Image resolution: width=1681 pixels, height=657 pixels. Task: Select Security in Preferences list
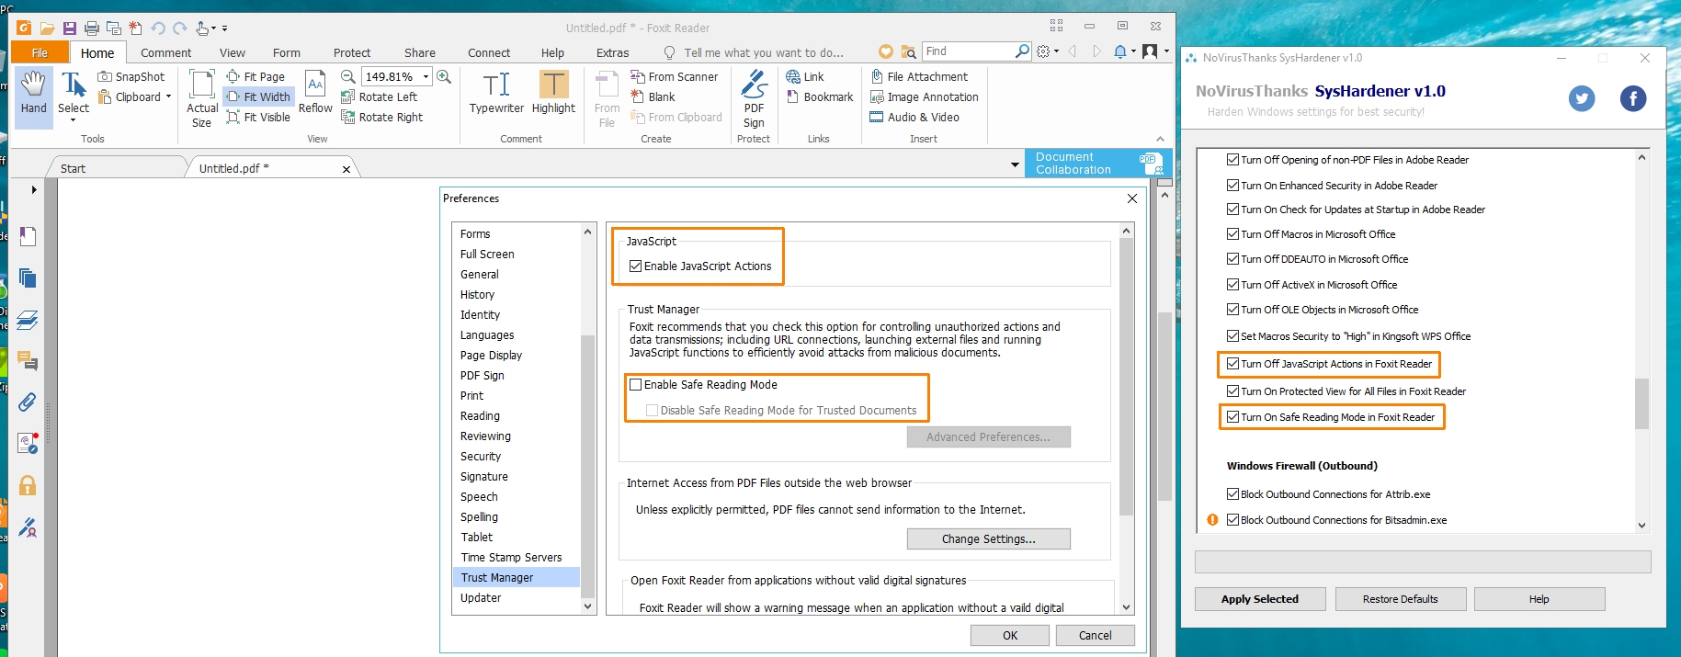pos(481,457)
